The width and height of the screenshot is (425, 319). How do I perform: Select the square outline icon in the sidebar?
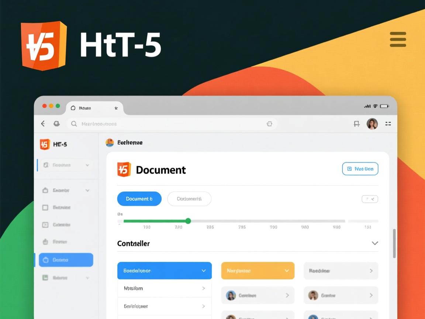[x=45, y=207]
